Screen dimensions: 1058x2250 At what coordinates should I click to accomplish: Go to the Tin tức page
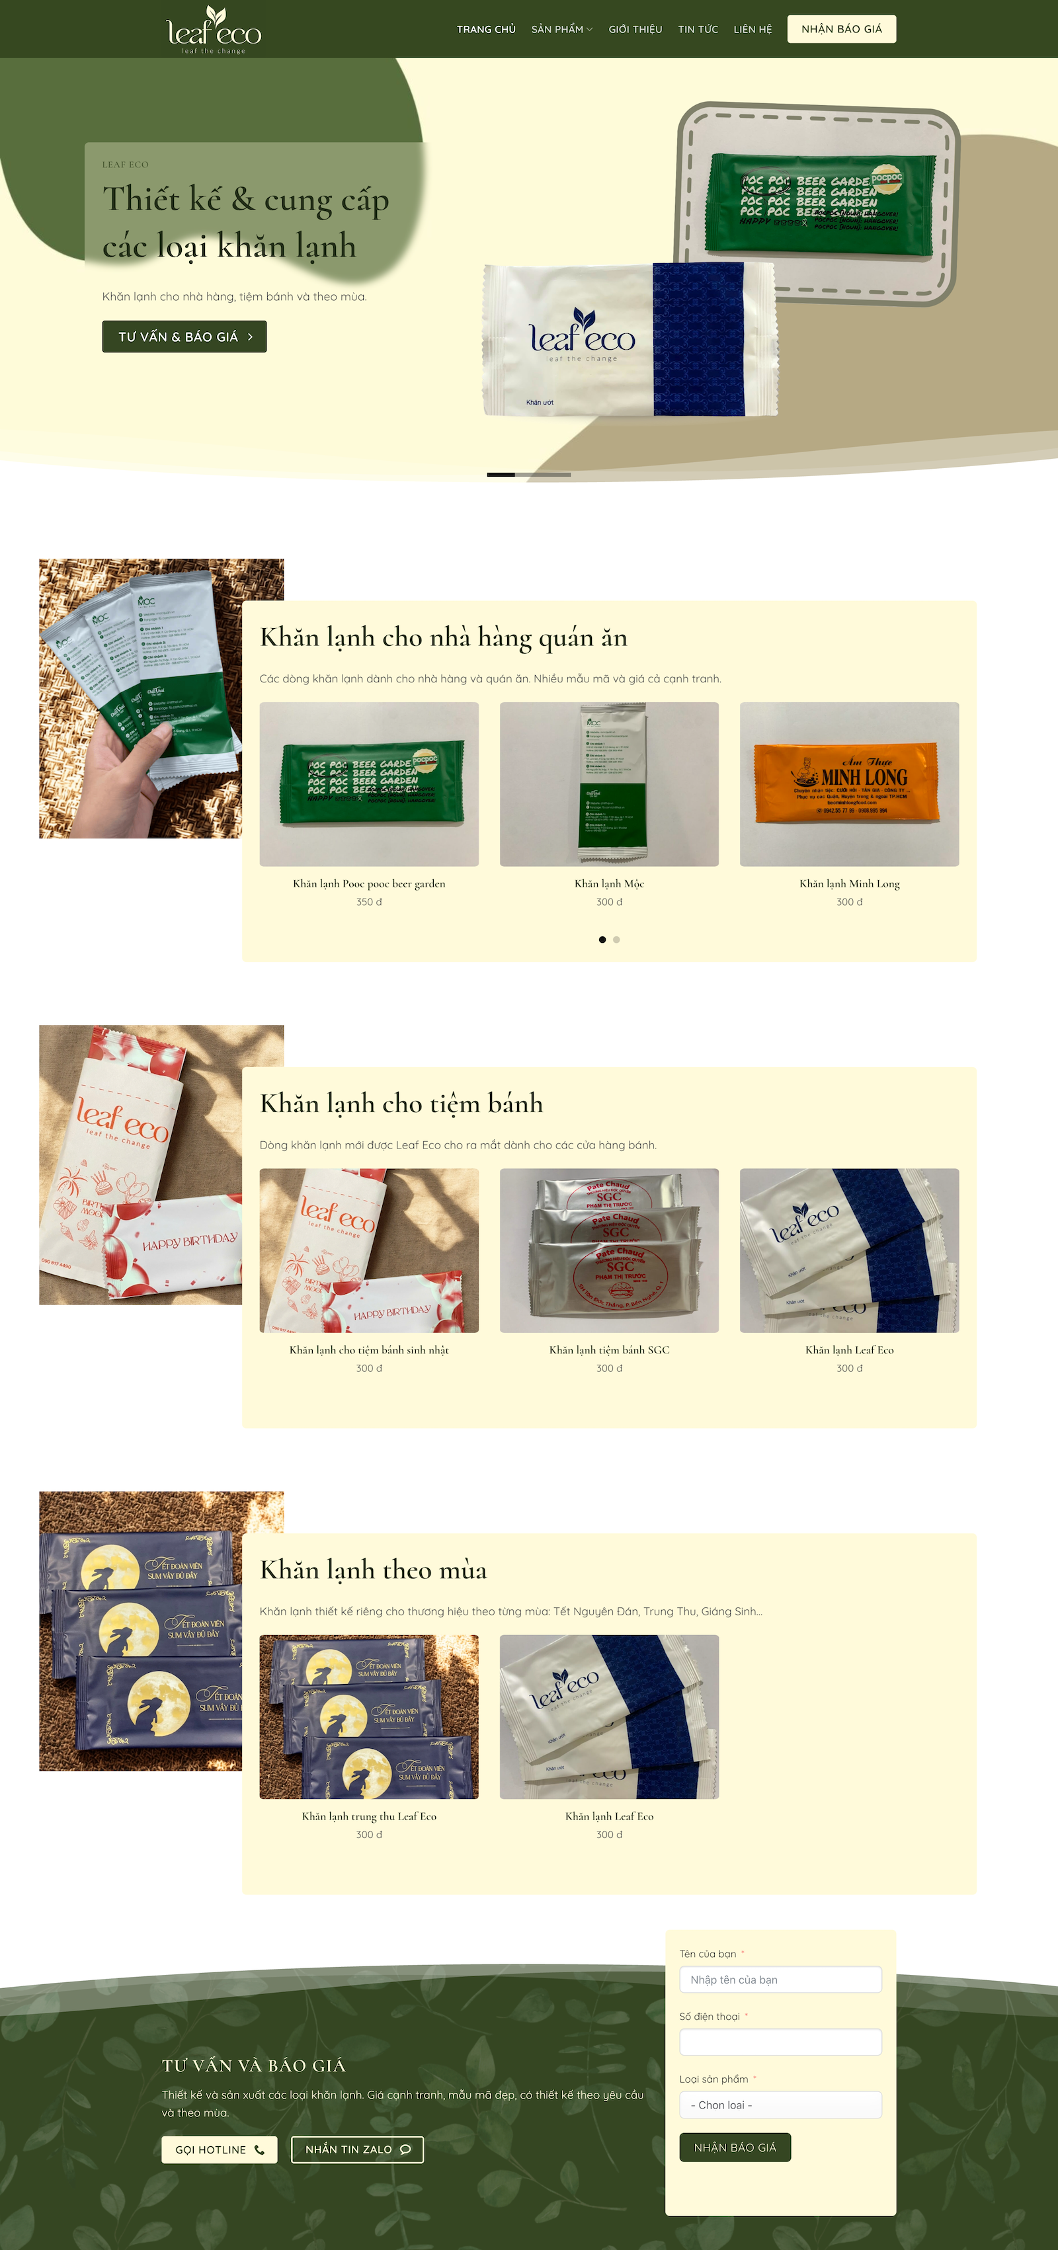coord(698,30)
